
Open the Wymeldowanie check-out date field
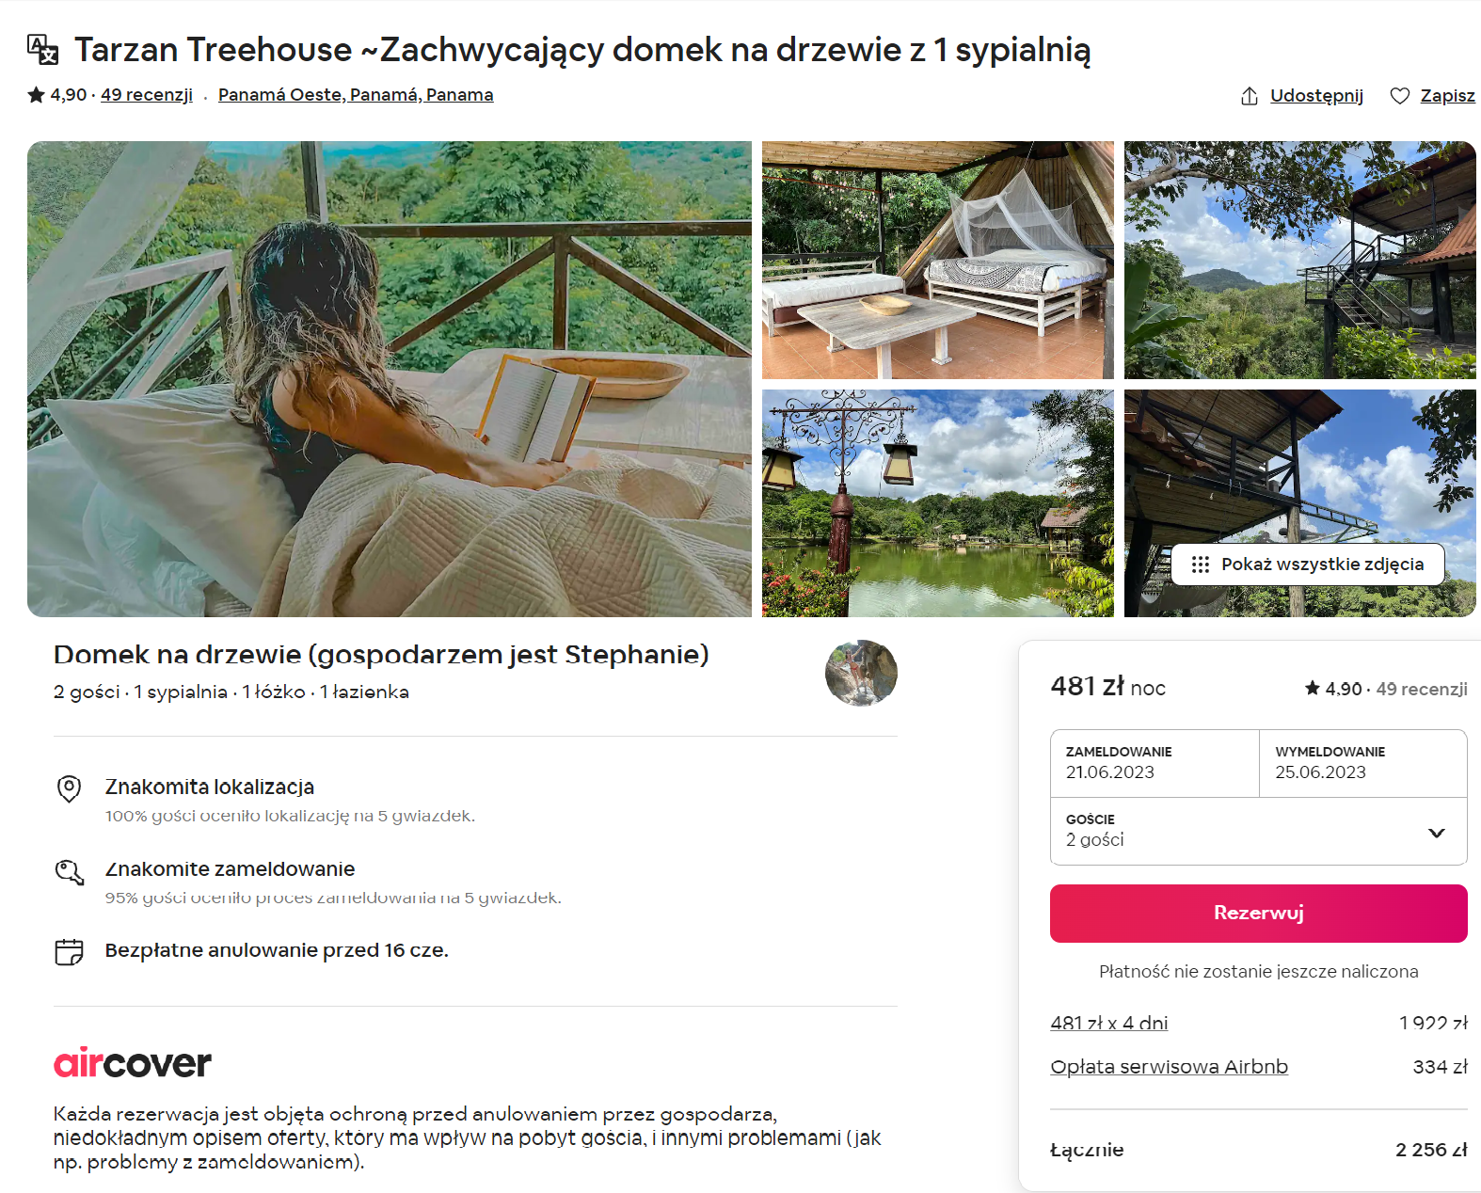[x=1362, y=763]
